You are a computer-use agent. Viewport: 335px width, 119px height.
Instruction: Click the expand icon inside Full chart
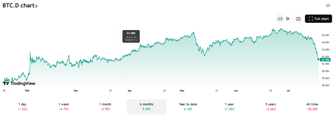tap(311, 19)
